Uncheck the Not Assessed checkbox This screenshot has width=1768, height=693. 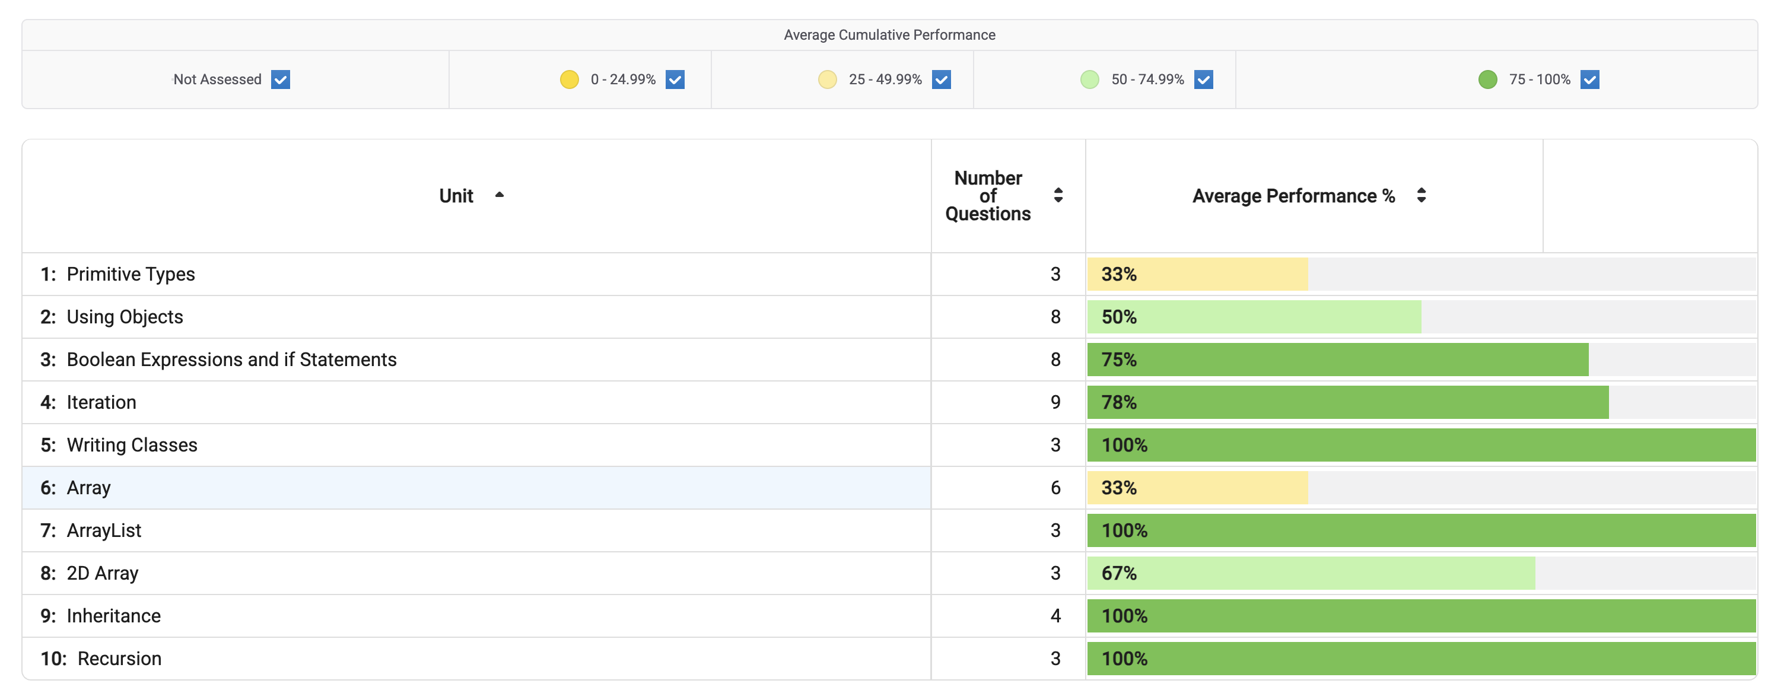tap(280, 80)
